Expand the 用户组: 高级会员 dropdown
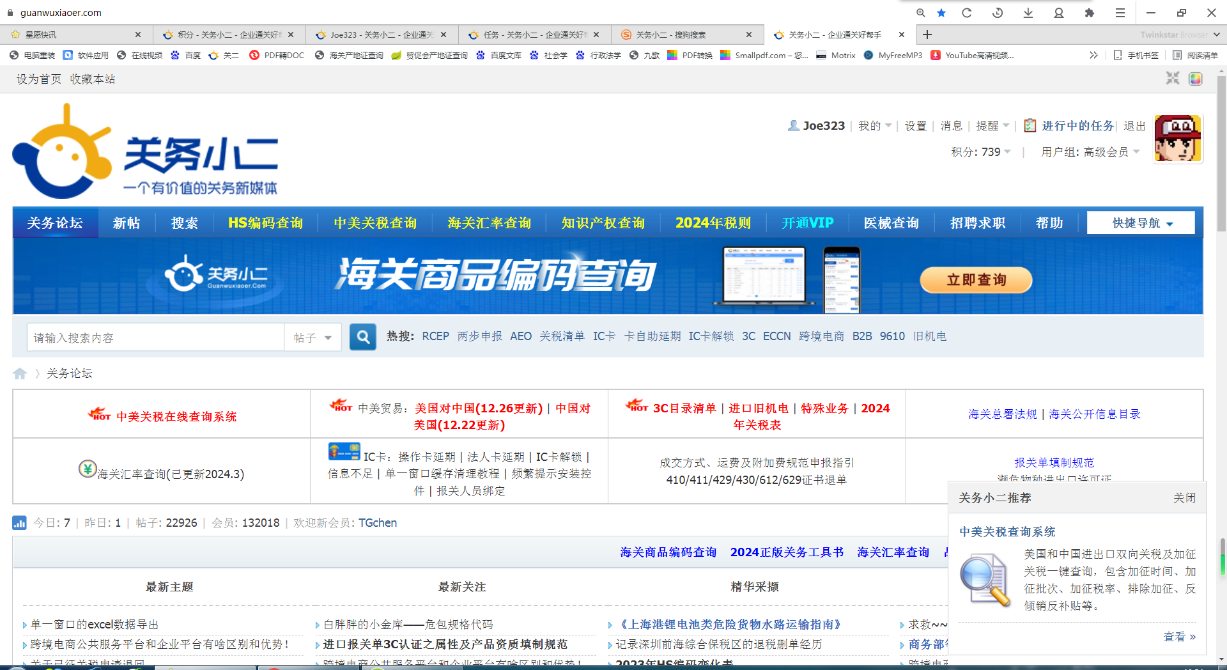This screenshot has width=1227, height=670. (1090, 152)
